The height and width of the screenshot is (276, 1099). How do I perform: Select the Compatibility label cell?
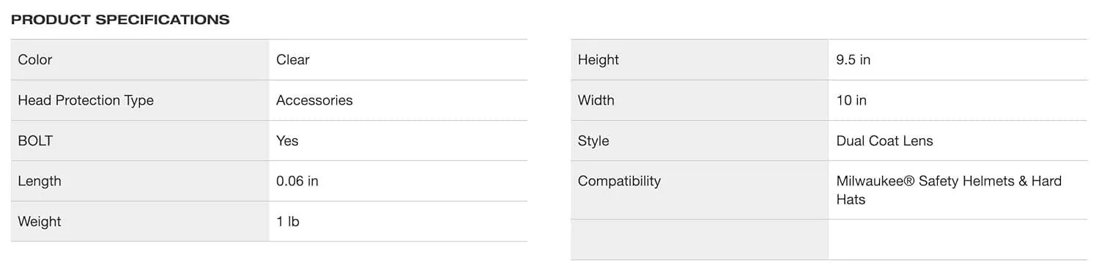pos(700,190)
